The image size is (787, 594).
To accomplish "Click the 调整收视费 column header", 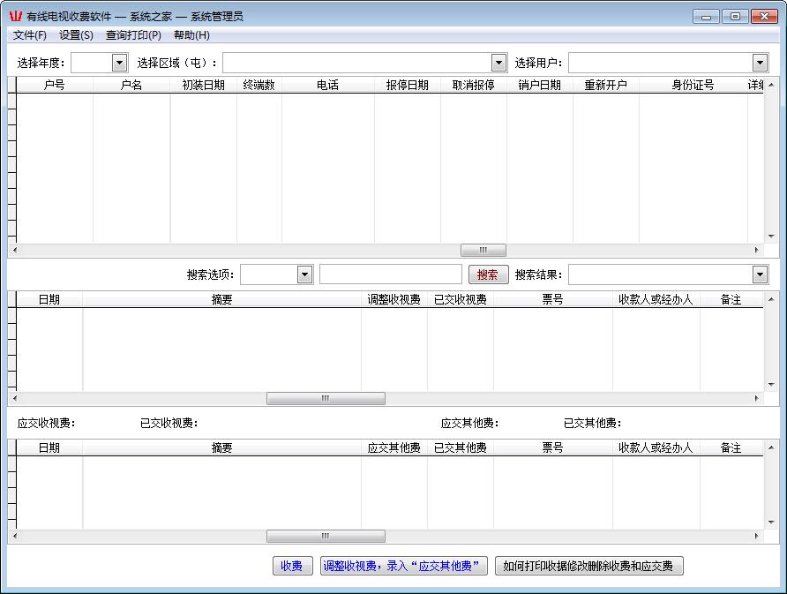I will [394, 300].
